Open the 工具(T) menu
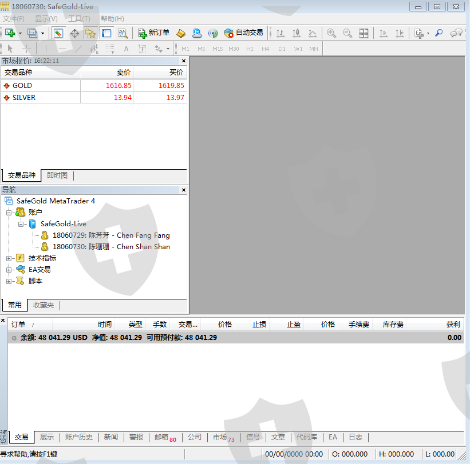Viewport: 470px width, 464px height. click(x=79, y=19)
